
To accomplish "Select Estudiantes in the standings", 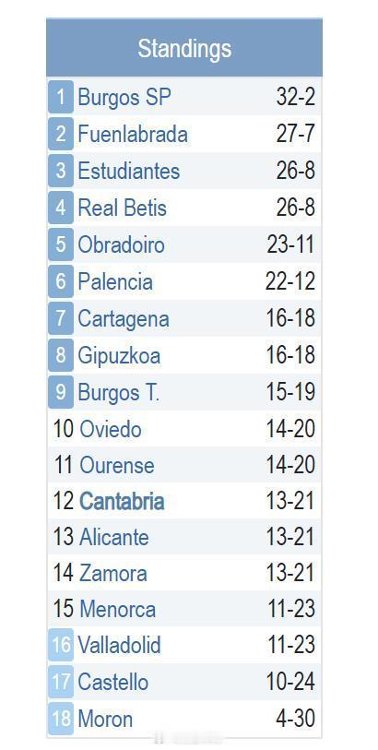I will pos(128,171).
